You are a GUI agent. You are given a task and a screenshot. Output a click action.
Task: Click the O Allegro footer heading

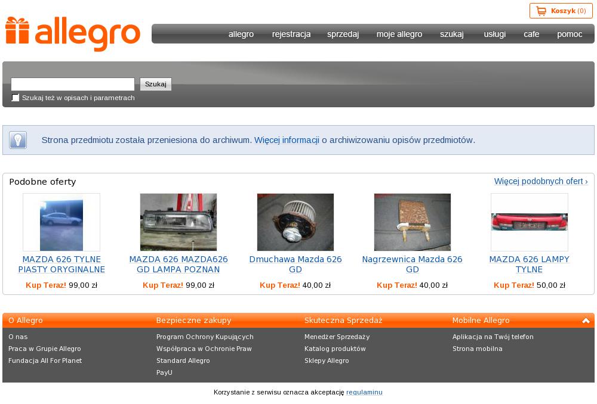26,321
